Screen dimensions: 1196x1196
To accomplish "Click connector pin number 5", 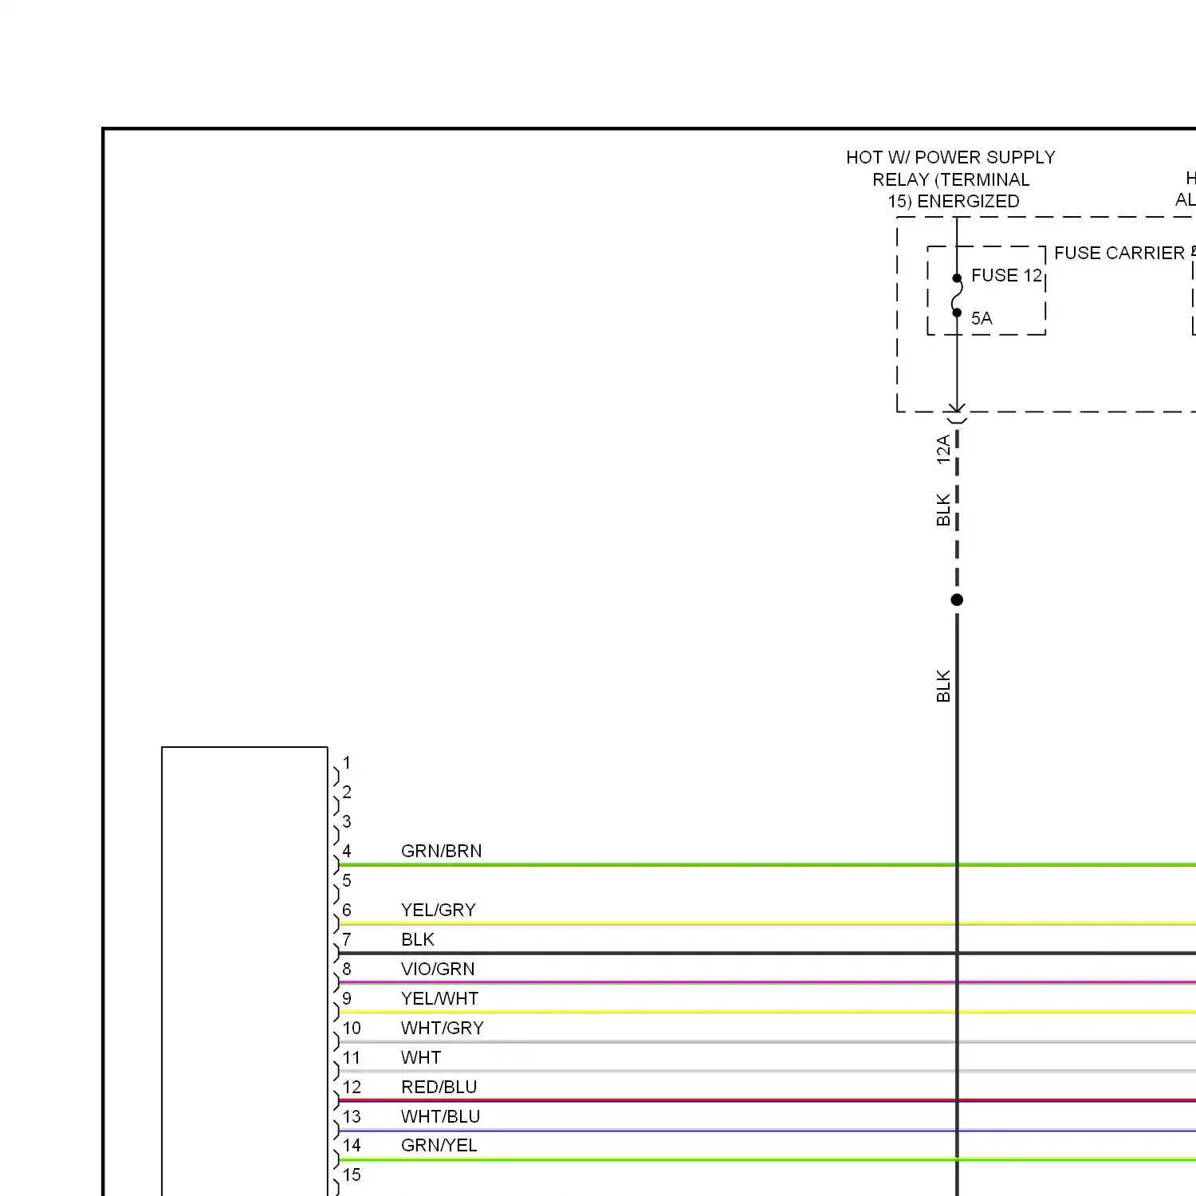I will pos(347,880).
